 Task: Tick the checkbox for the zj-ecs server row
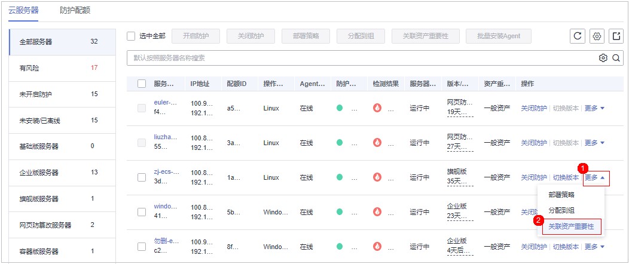click(142, 177)
